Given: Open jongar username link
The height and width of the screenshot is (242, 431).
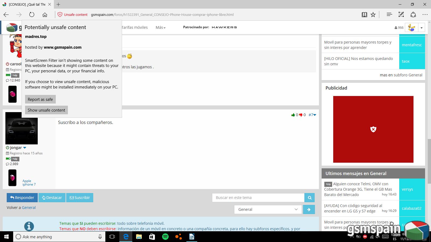Looking at the screenshot, I should click(16, 148).
